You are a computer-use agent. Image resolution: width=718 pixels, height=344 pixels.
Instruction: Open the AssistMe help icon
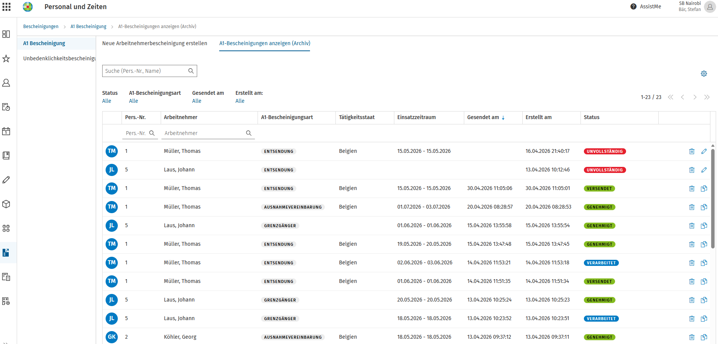click(x=633, y=6)
